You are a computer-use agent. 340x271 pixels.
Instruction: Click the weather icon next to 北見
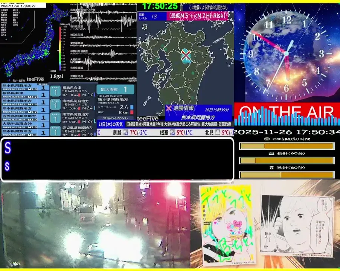coord(218,132)
